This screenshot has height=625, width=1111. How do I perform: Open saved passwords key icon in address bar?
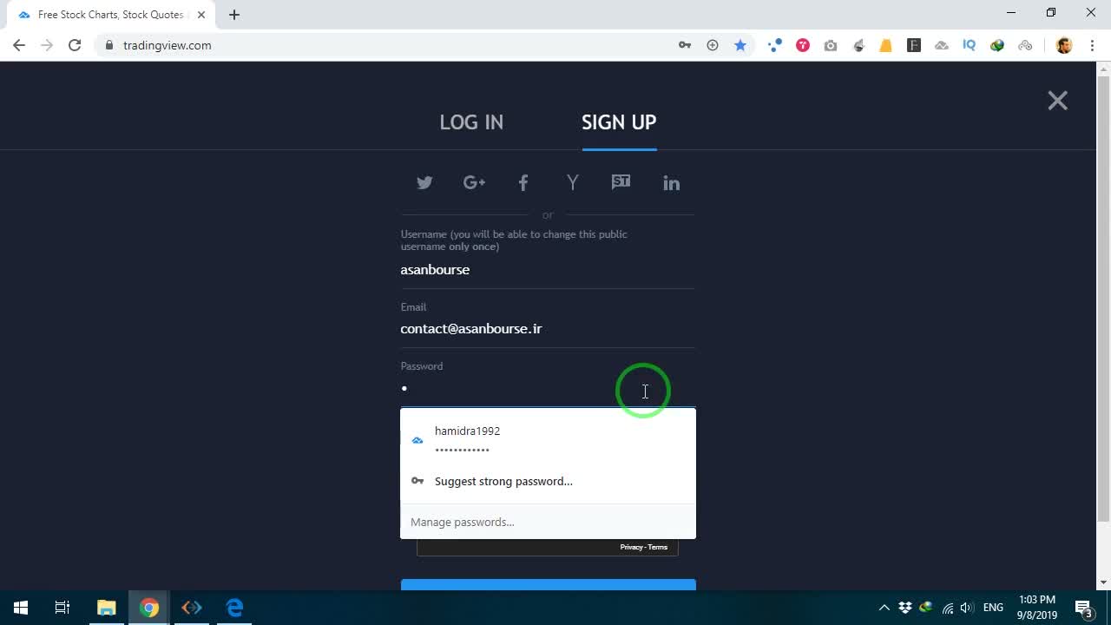click(x=685, y=45)
